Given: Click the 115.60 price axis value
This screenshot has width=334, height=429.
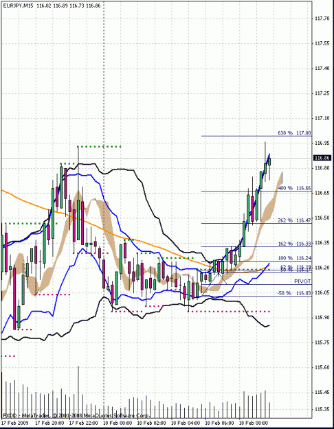Looking at the screenshot, I should [x=322, y=367].
